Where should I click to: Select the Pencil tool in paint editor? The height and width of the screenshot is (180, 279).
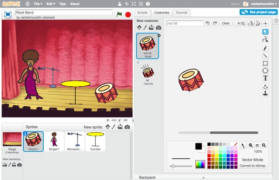[265, 48]
